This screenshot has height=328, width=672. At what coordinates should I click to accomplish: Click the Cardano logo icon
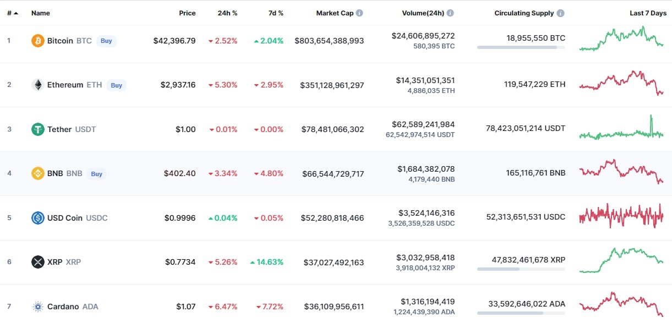pos(38,307)
